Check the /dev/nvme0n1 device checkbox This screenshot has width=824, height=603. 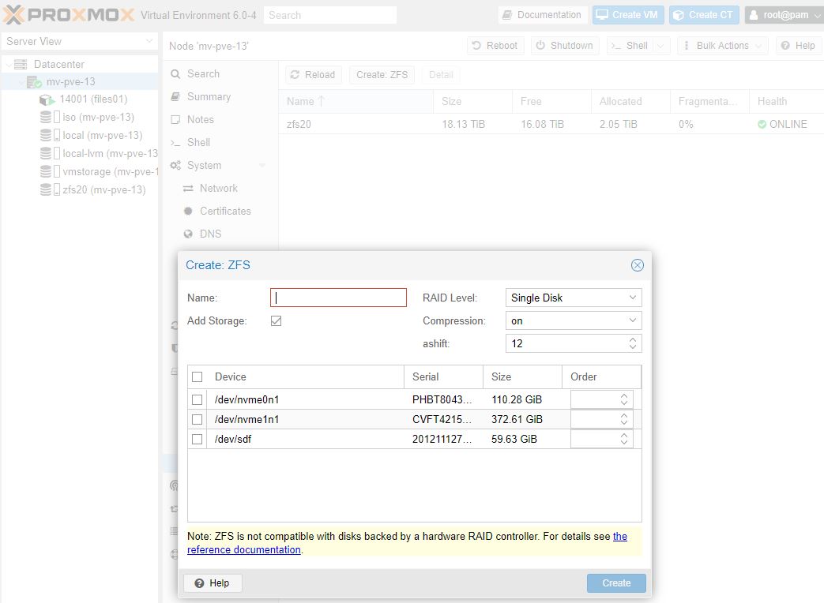pyautogui.click(x=198, y=399)
